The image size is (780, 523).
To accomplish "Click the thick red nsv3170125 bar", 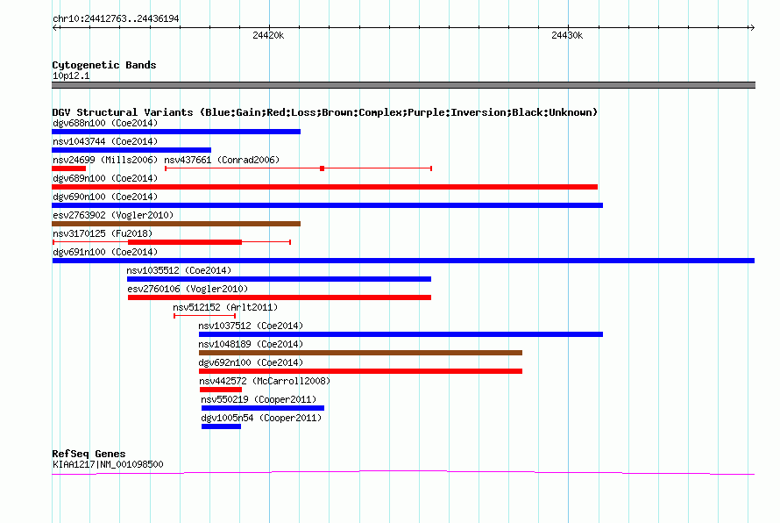I will (185, 242).
